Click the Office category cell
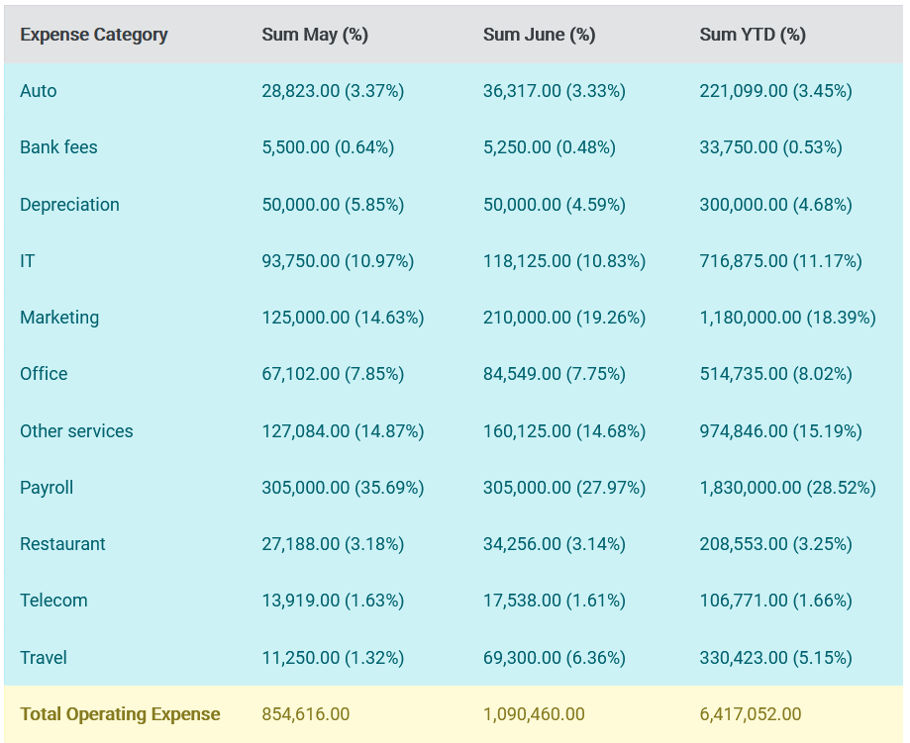 pos(44,374)
